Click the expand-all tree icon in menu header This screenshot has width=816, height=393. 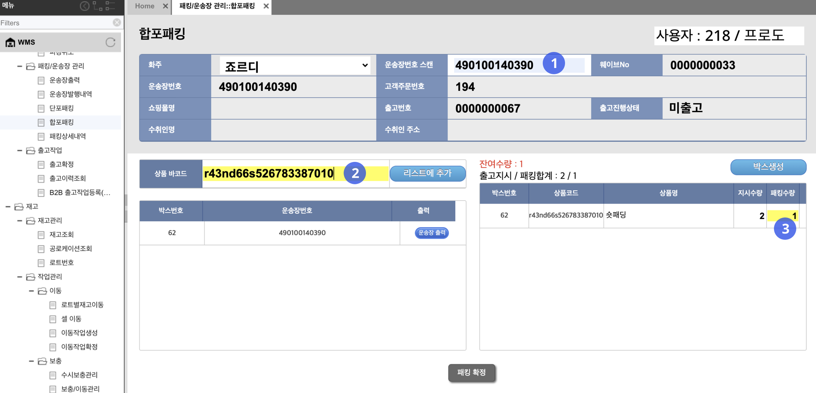click(98, 6)
